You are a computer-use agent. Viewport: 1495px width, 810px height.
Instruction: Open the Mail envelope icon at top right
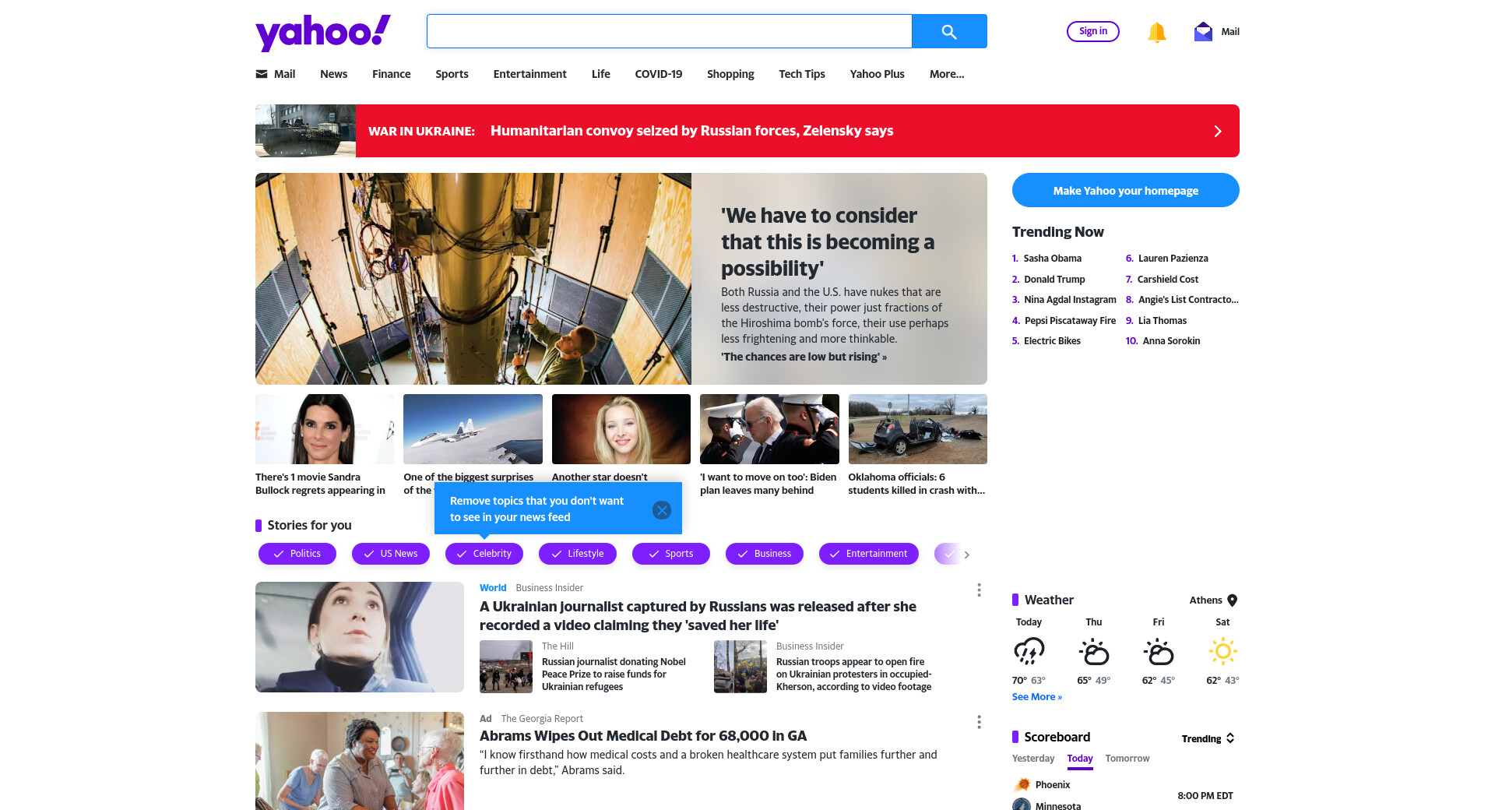click(1203, 32)
